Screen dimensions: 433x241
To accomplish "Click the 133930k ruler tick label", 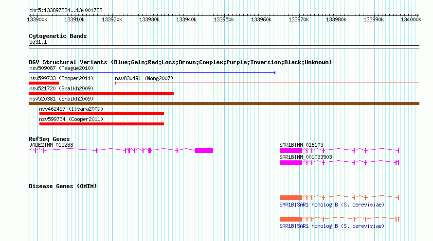I will coord(149,19).
